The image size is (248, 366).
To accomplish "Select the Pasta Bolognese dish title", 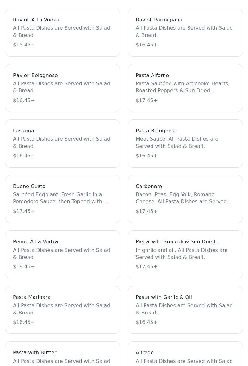I will pyautogui.click(x=156, y=131).
